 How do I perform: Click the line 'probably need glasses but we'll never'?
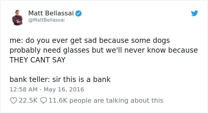(x=104, y=50)
